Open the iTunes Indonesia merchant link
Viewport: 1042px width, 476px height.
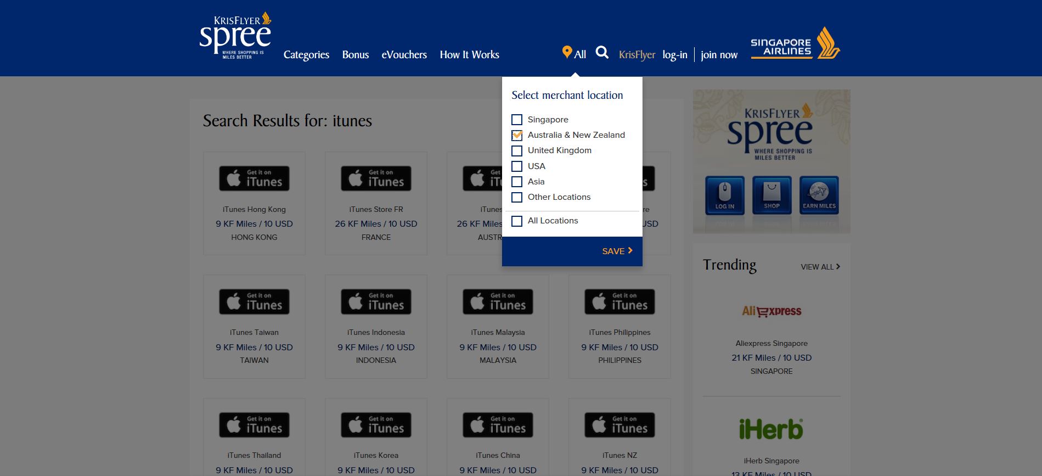click(376, 332)
